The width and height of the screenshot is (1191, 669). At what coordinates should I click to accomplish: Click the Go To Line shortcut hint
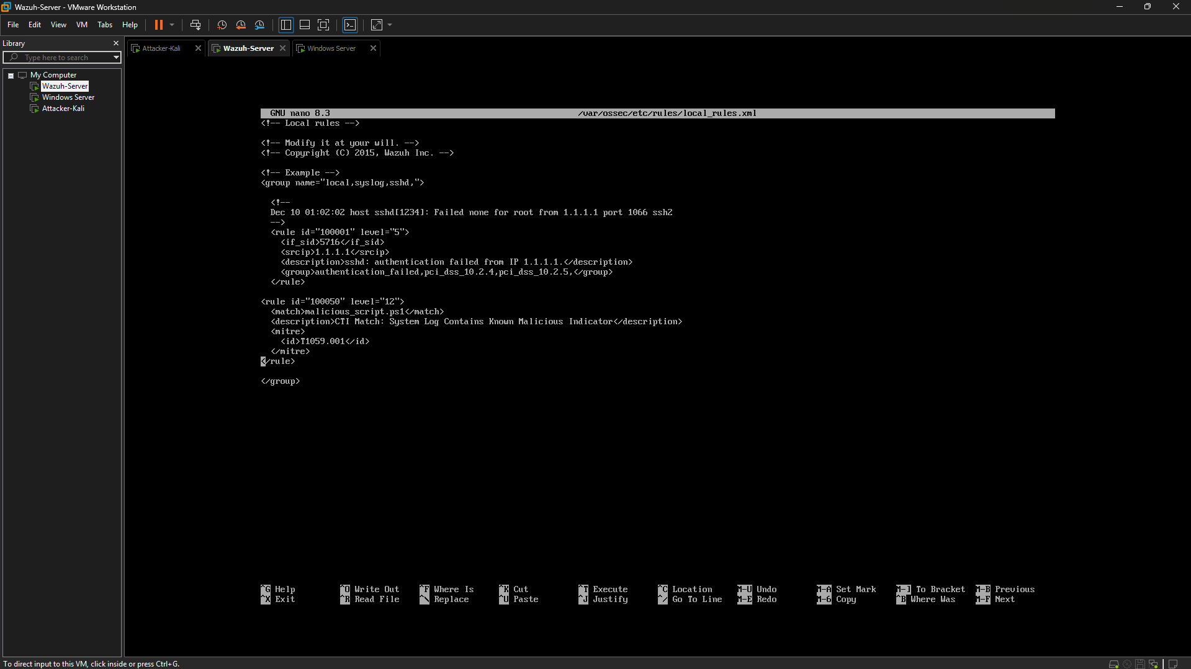tap(690, 600)
